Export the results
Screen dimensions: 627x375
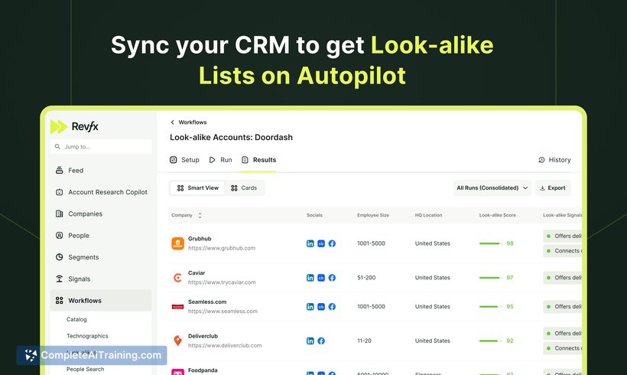[x=553, y=187]
